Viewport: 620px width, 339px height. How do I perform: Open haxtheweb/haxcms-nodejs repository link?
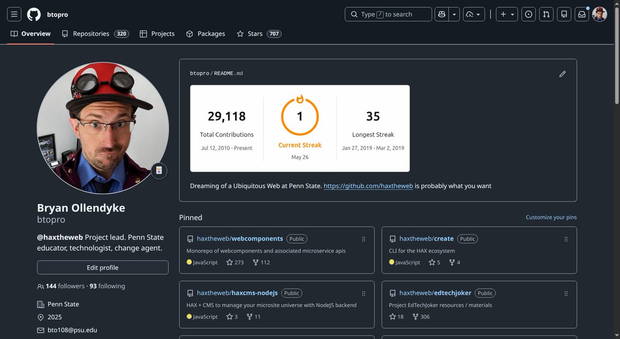tap(237, 293)
